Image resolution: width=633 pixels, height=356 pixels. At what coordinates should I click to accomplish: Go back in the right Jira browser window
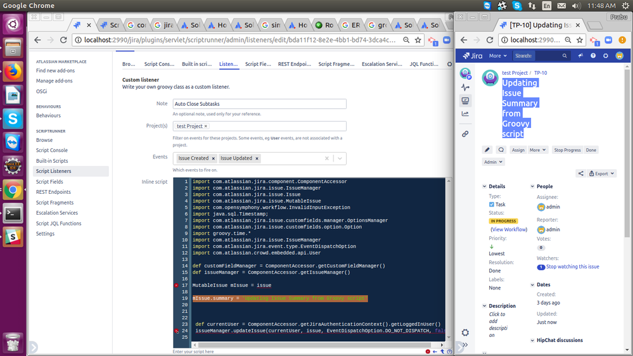pos(464,40)
